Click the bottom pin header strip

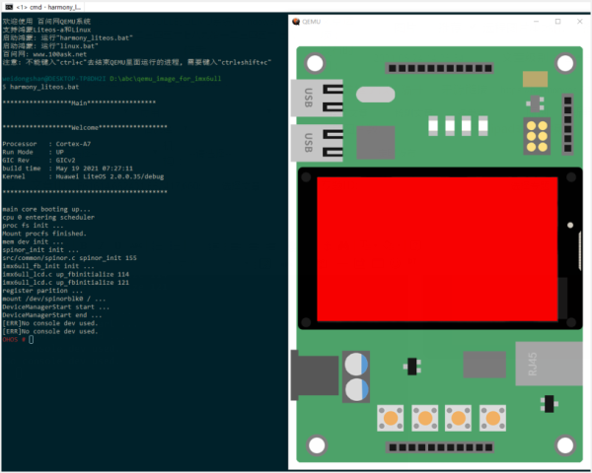[x=440, y=447]
